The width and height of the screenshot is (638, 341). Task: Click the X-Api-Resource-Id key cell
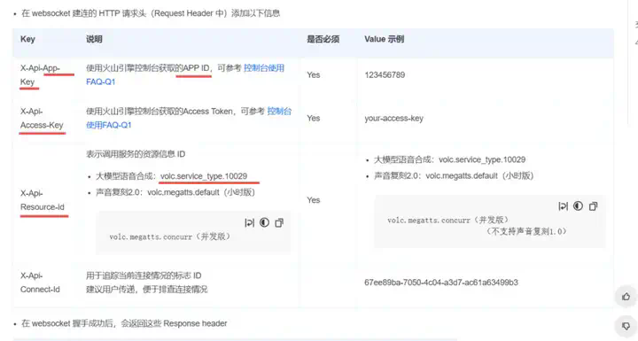pos(43,200)
